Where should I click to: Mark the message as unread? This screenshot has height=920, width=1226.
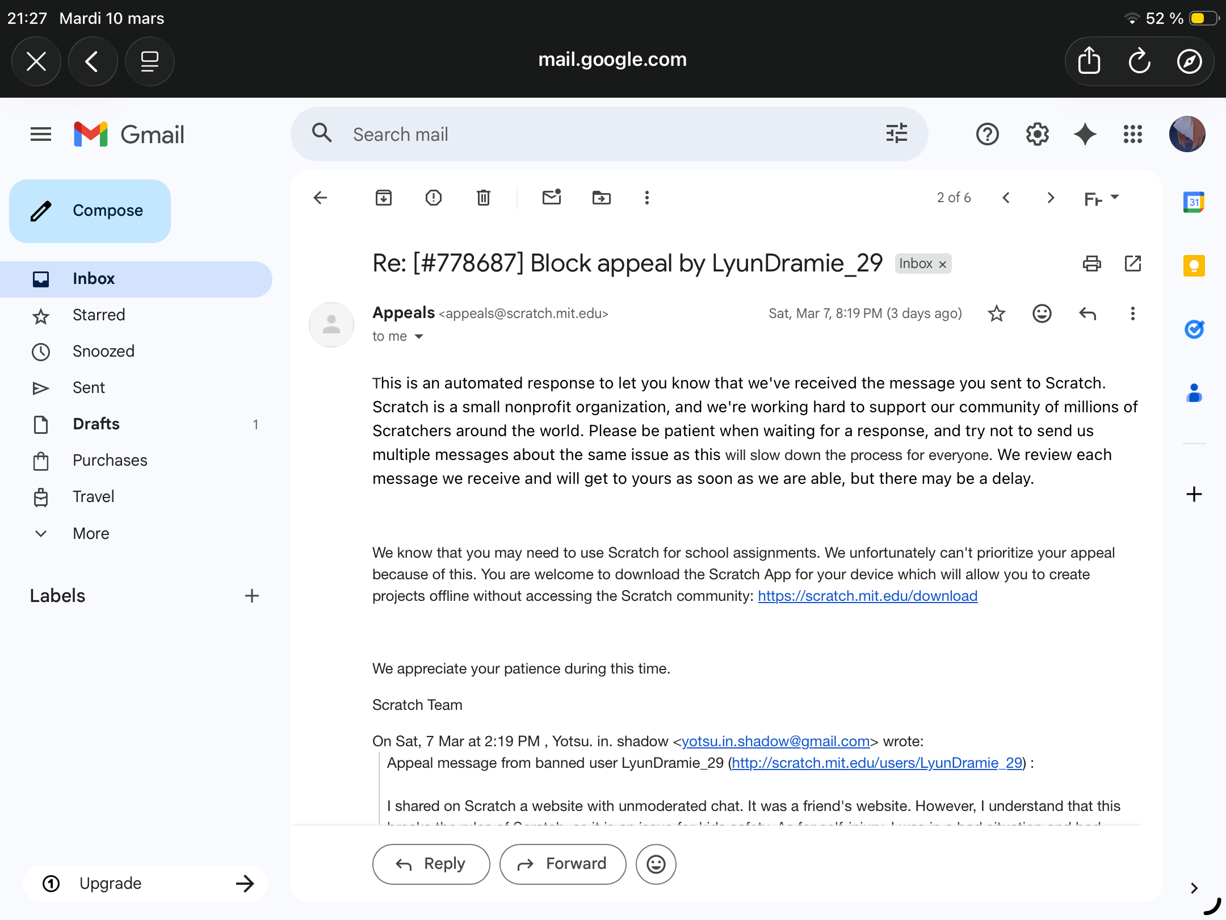pyautogui.click(x=552, y=198)
